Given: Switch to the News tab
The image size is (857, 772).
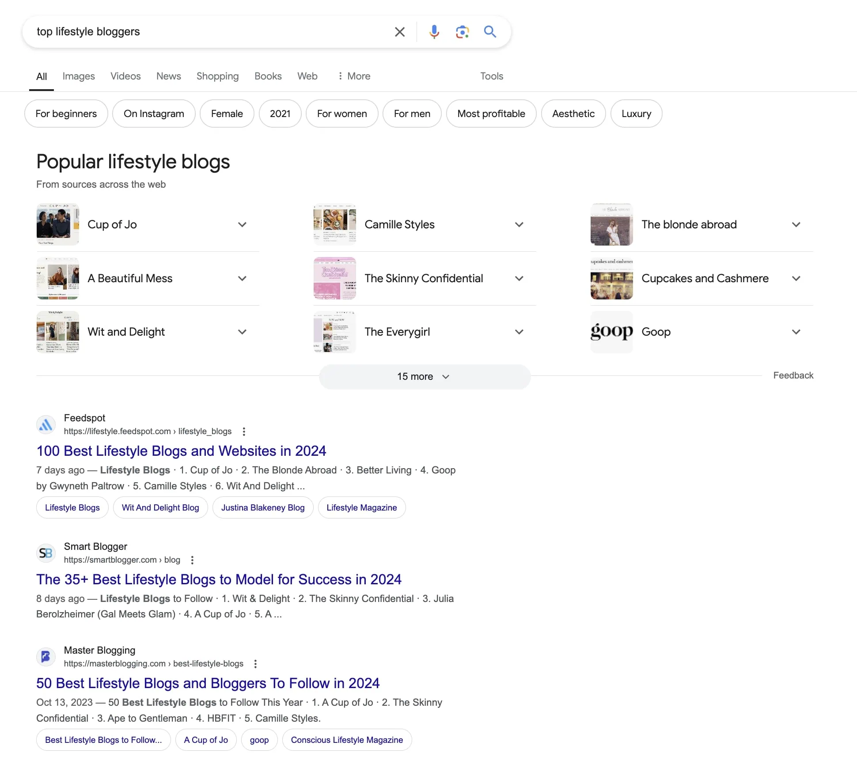Looking at the screenshot, I should point(168,76).
